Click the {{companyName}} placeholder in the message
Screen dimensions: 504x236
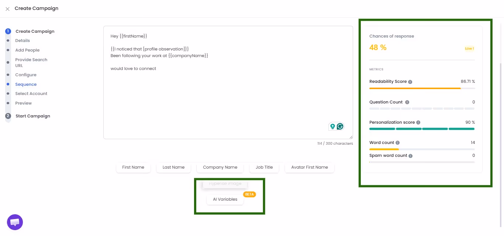188,56
